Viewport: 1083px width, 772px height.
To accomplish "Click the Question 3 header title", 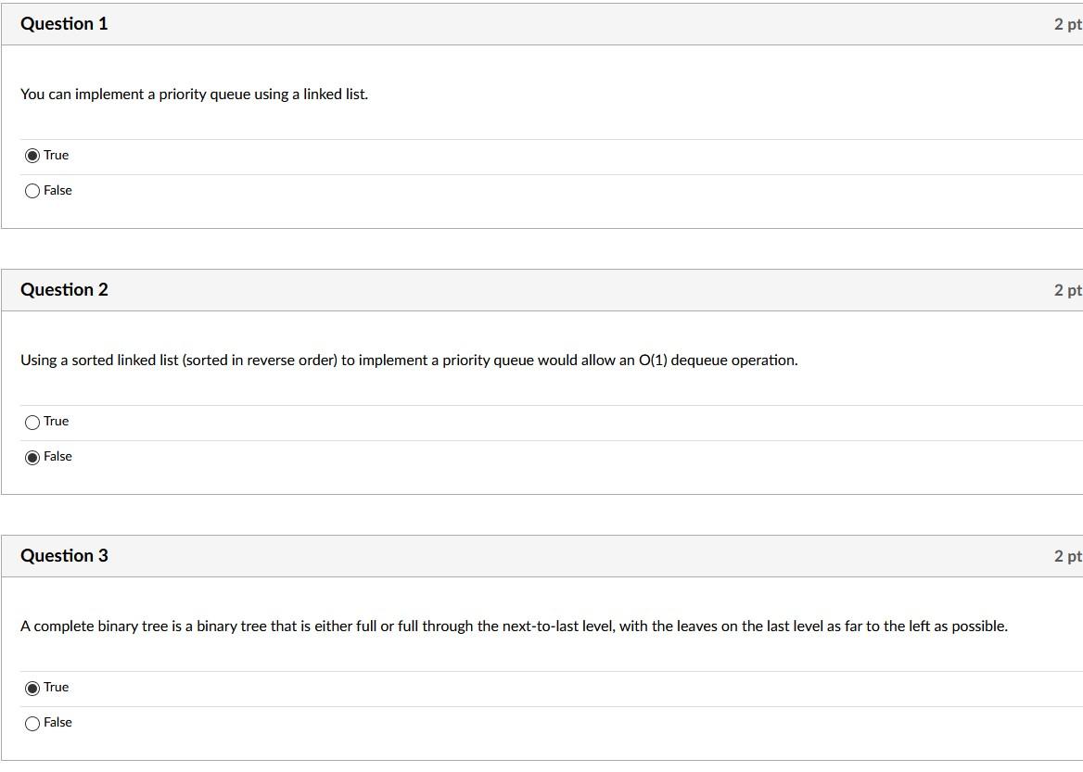I will [x=64, y=556].
